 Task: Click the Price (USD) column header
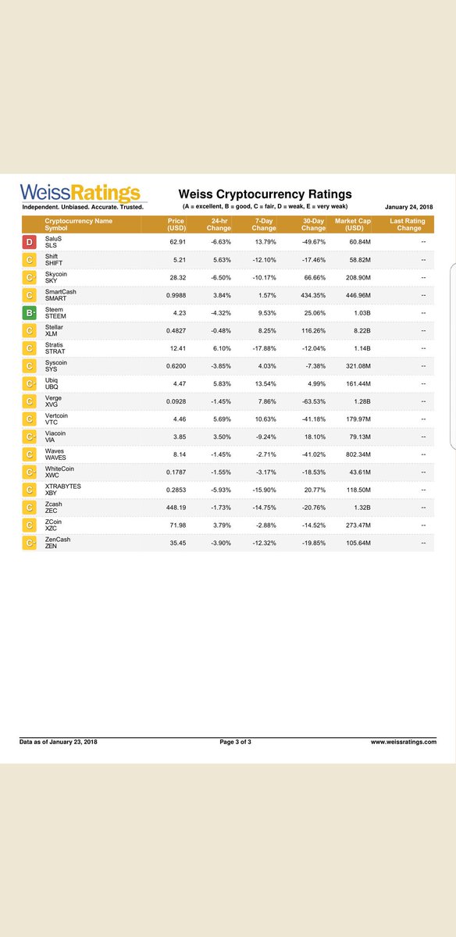(x=175, y=225)
